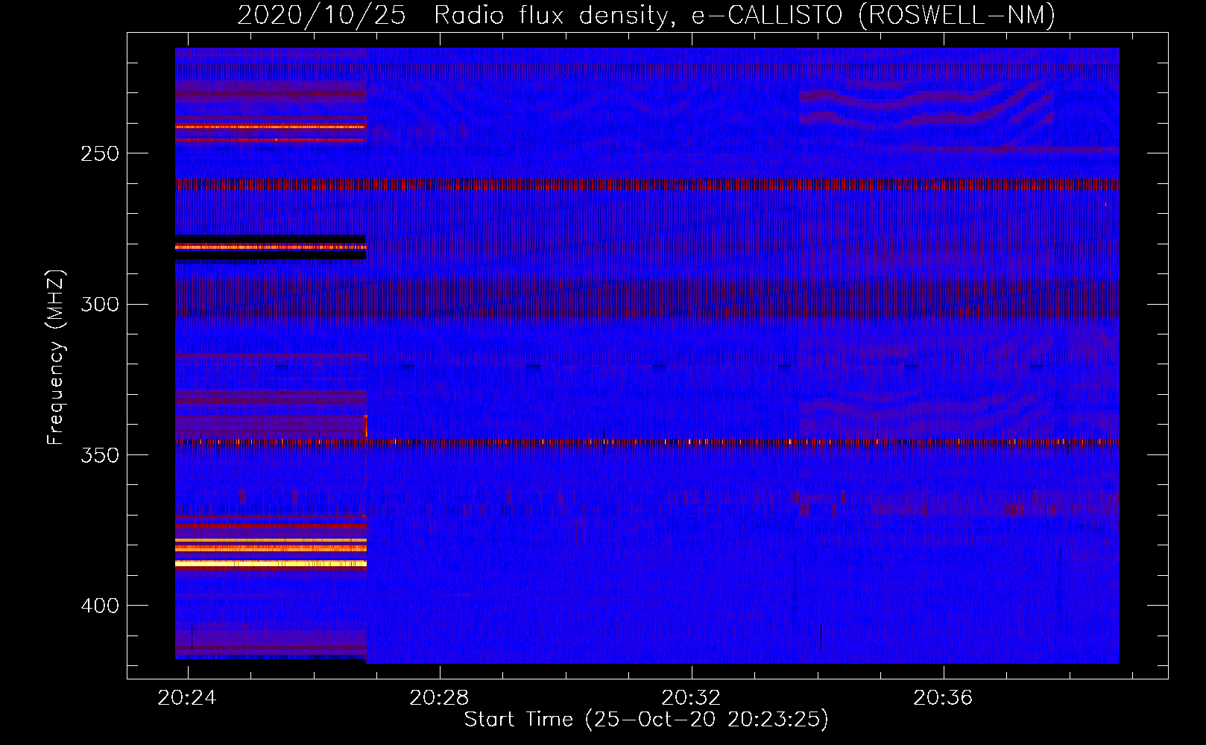Click the 20:28 time tick label

pyautogui.click(x=439, y=698)
